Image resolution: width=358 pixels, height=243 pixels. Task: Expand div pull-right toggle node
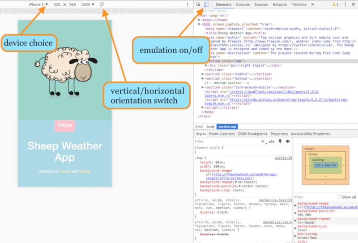click(x=206, y=65)
